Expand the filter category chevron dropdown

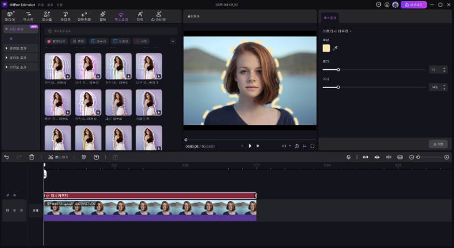pos(173,41)
